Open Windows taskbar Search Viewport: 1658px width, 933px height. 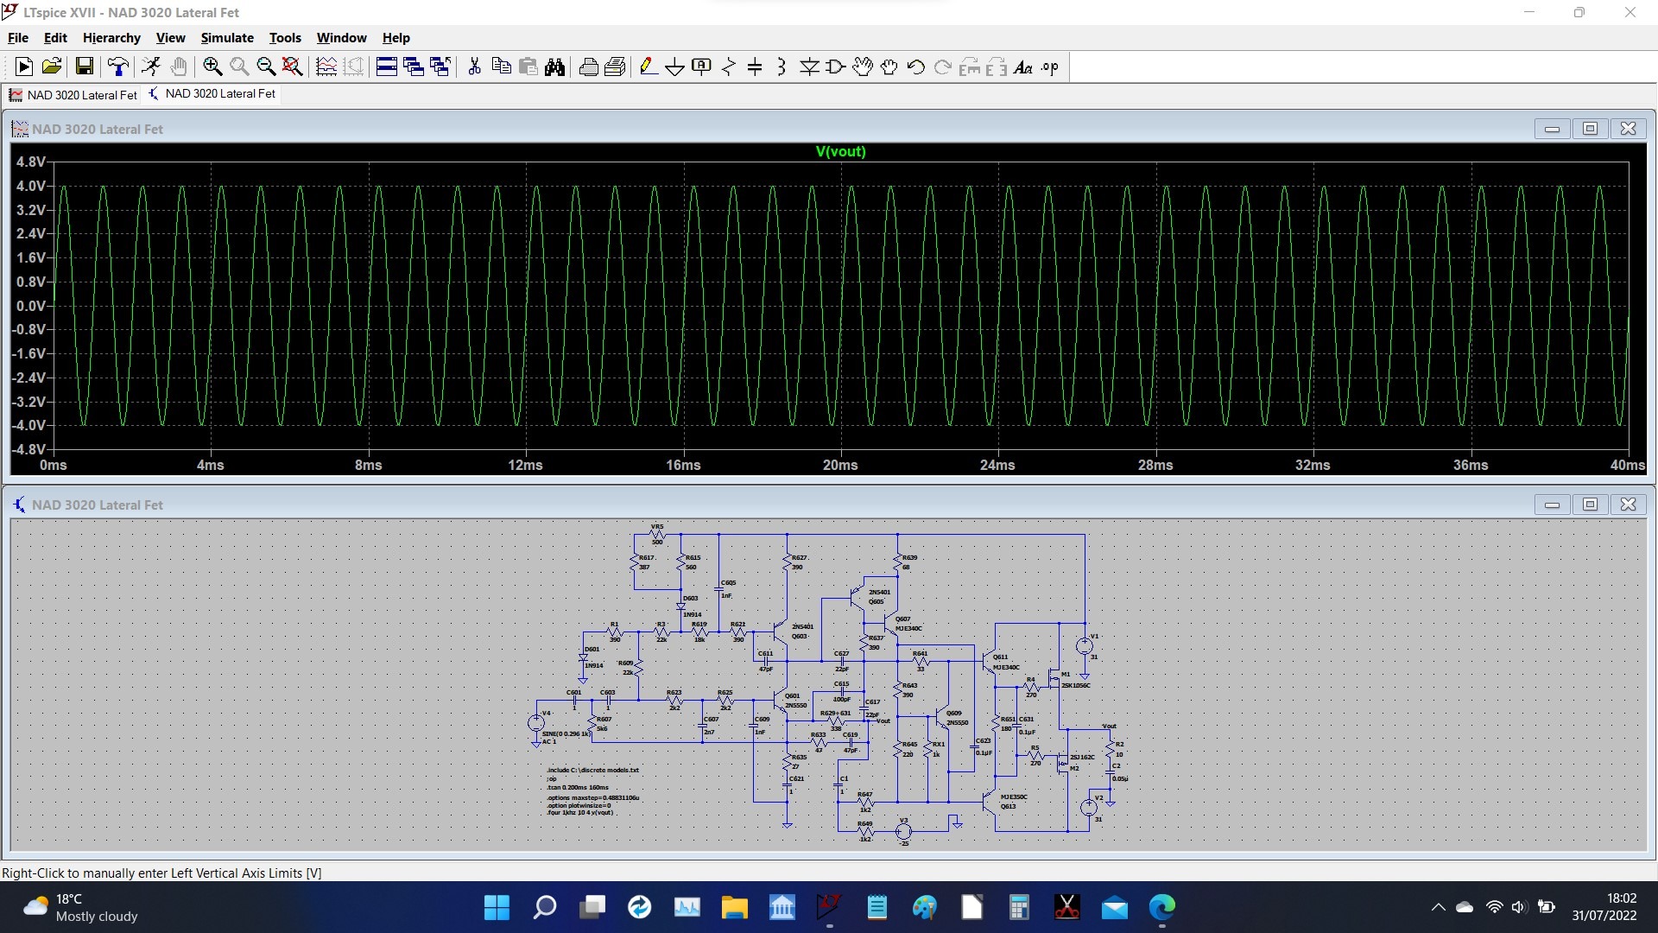coord(545,907)
